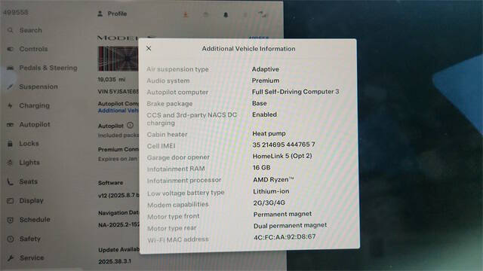Click the search magnifier icon
The width and height of the screenshot is (483, 271).
(x=10, y=30)
